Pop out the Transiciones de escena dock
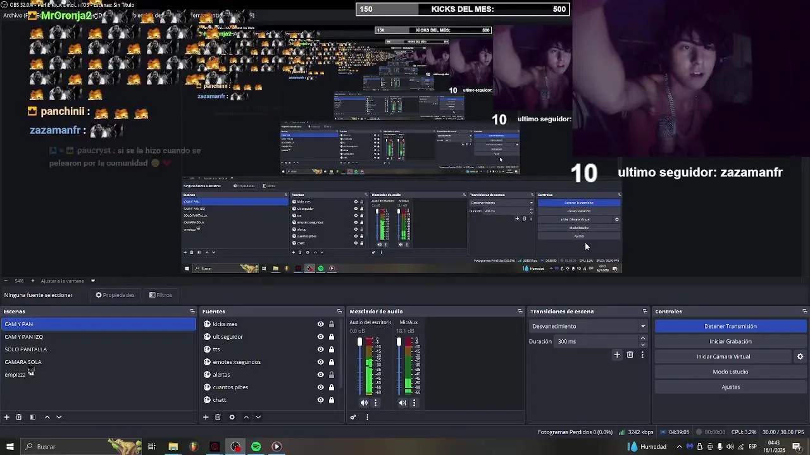 [x=645, y=312]
